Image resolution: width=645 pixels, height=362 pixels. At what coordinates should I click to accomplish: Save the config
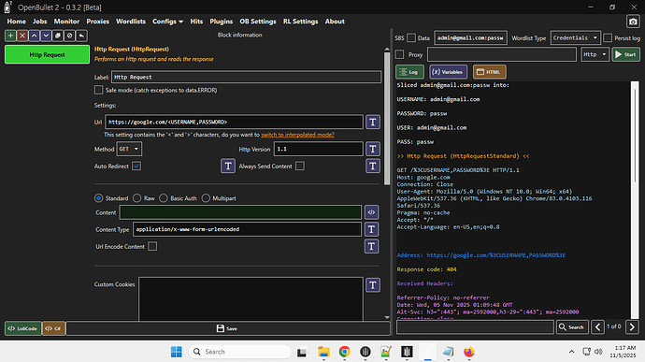[228, 328]
